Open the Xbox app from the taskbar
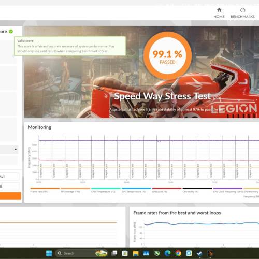The width and height of the screenshot is (259, 259). (x=157, y=253)
